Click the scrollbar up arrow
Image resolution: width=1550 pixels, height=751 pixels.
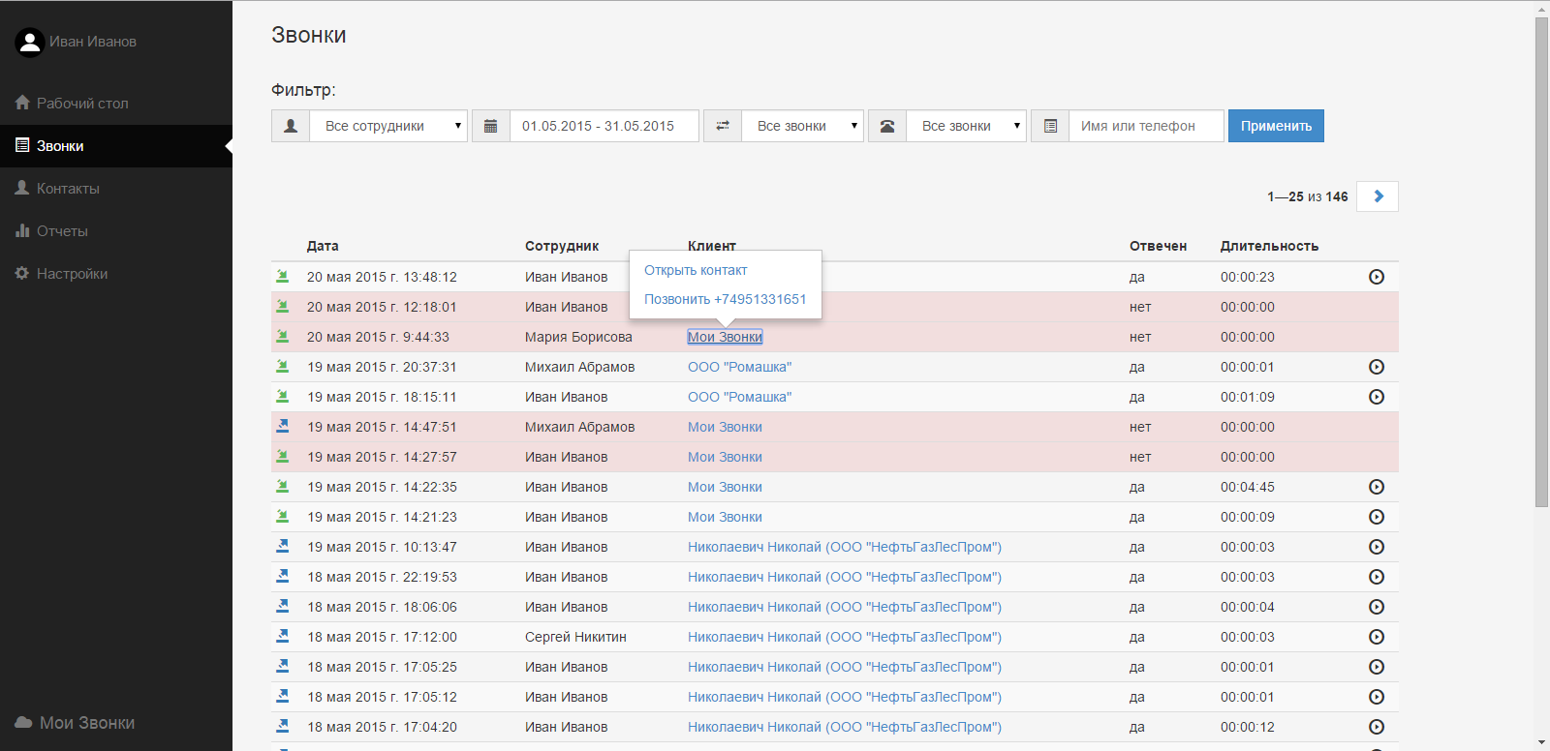pos(1542,8)
